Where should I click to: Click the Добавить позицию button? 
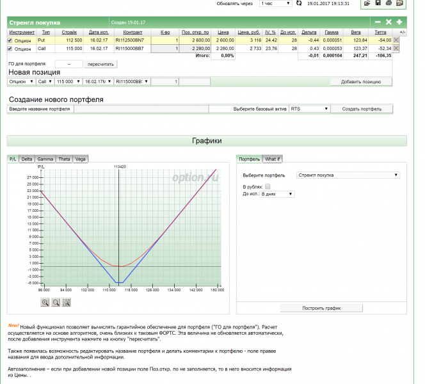[x=361, y=82]
